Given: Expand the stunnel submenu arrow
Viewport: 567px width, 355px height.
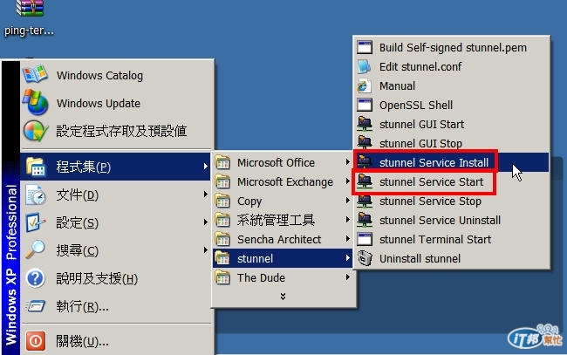Looking at the screenshot, I should (x=347, y=258).
